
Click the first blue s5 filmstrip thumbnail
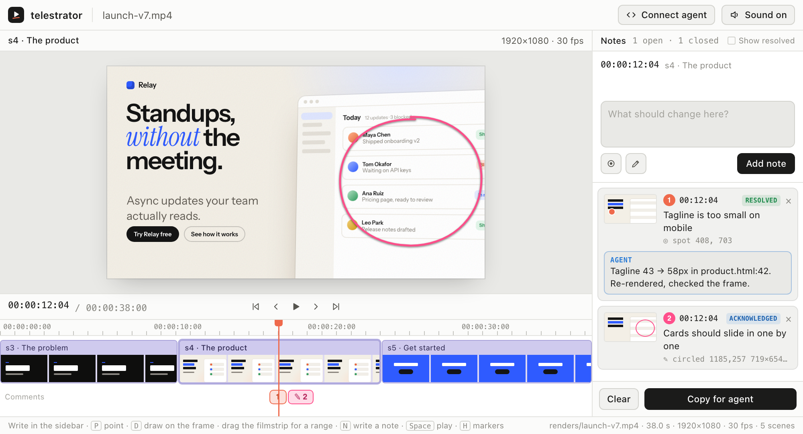click(406, 368)
